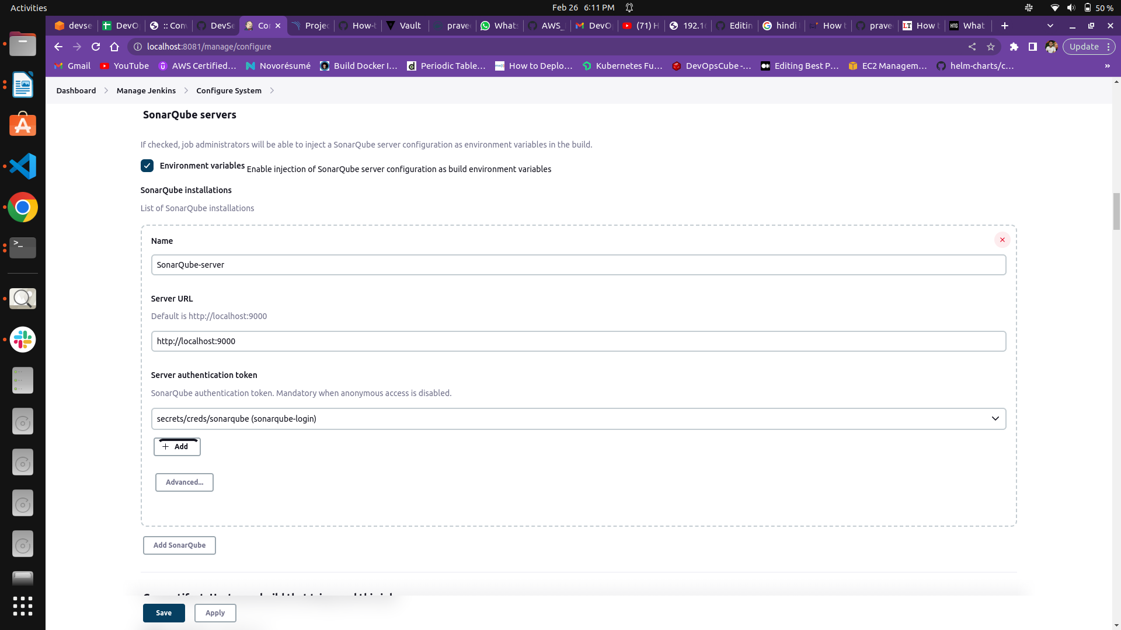1121x630 pixels.
Task: Switch to the WhatsApp tab
Action: coord(500,26)
